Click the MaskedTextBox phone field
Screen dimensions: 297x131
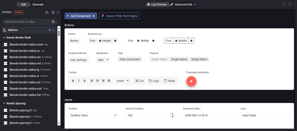[x=208, y=115]
